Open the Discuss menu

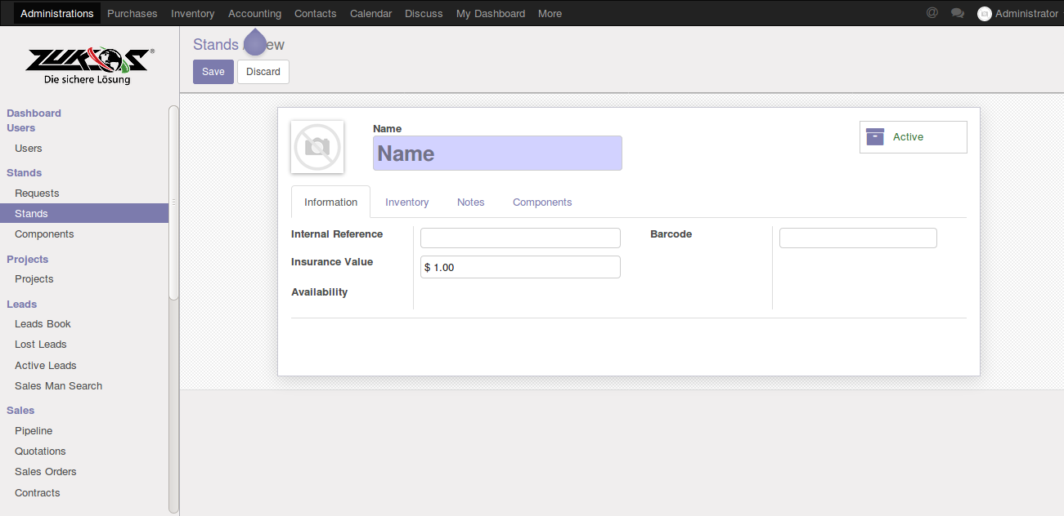tap(424, 13)
